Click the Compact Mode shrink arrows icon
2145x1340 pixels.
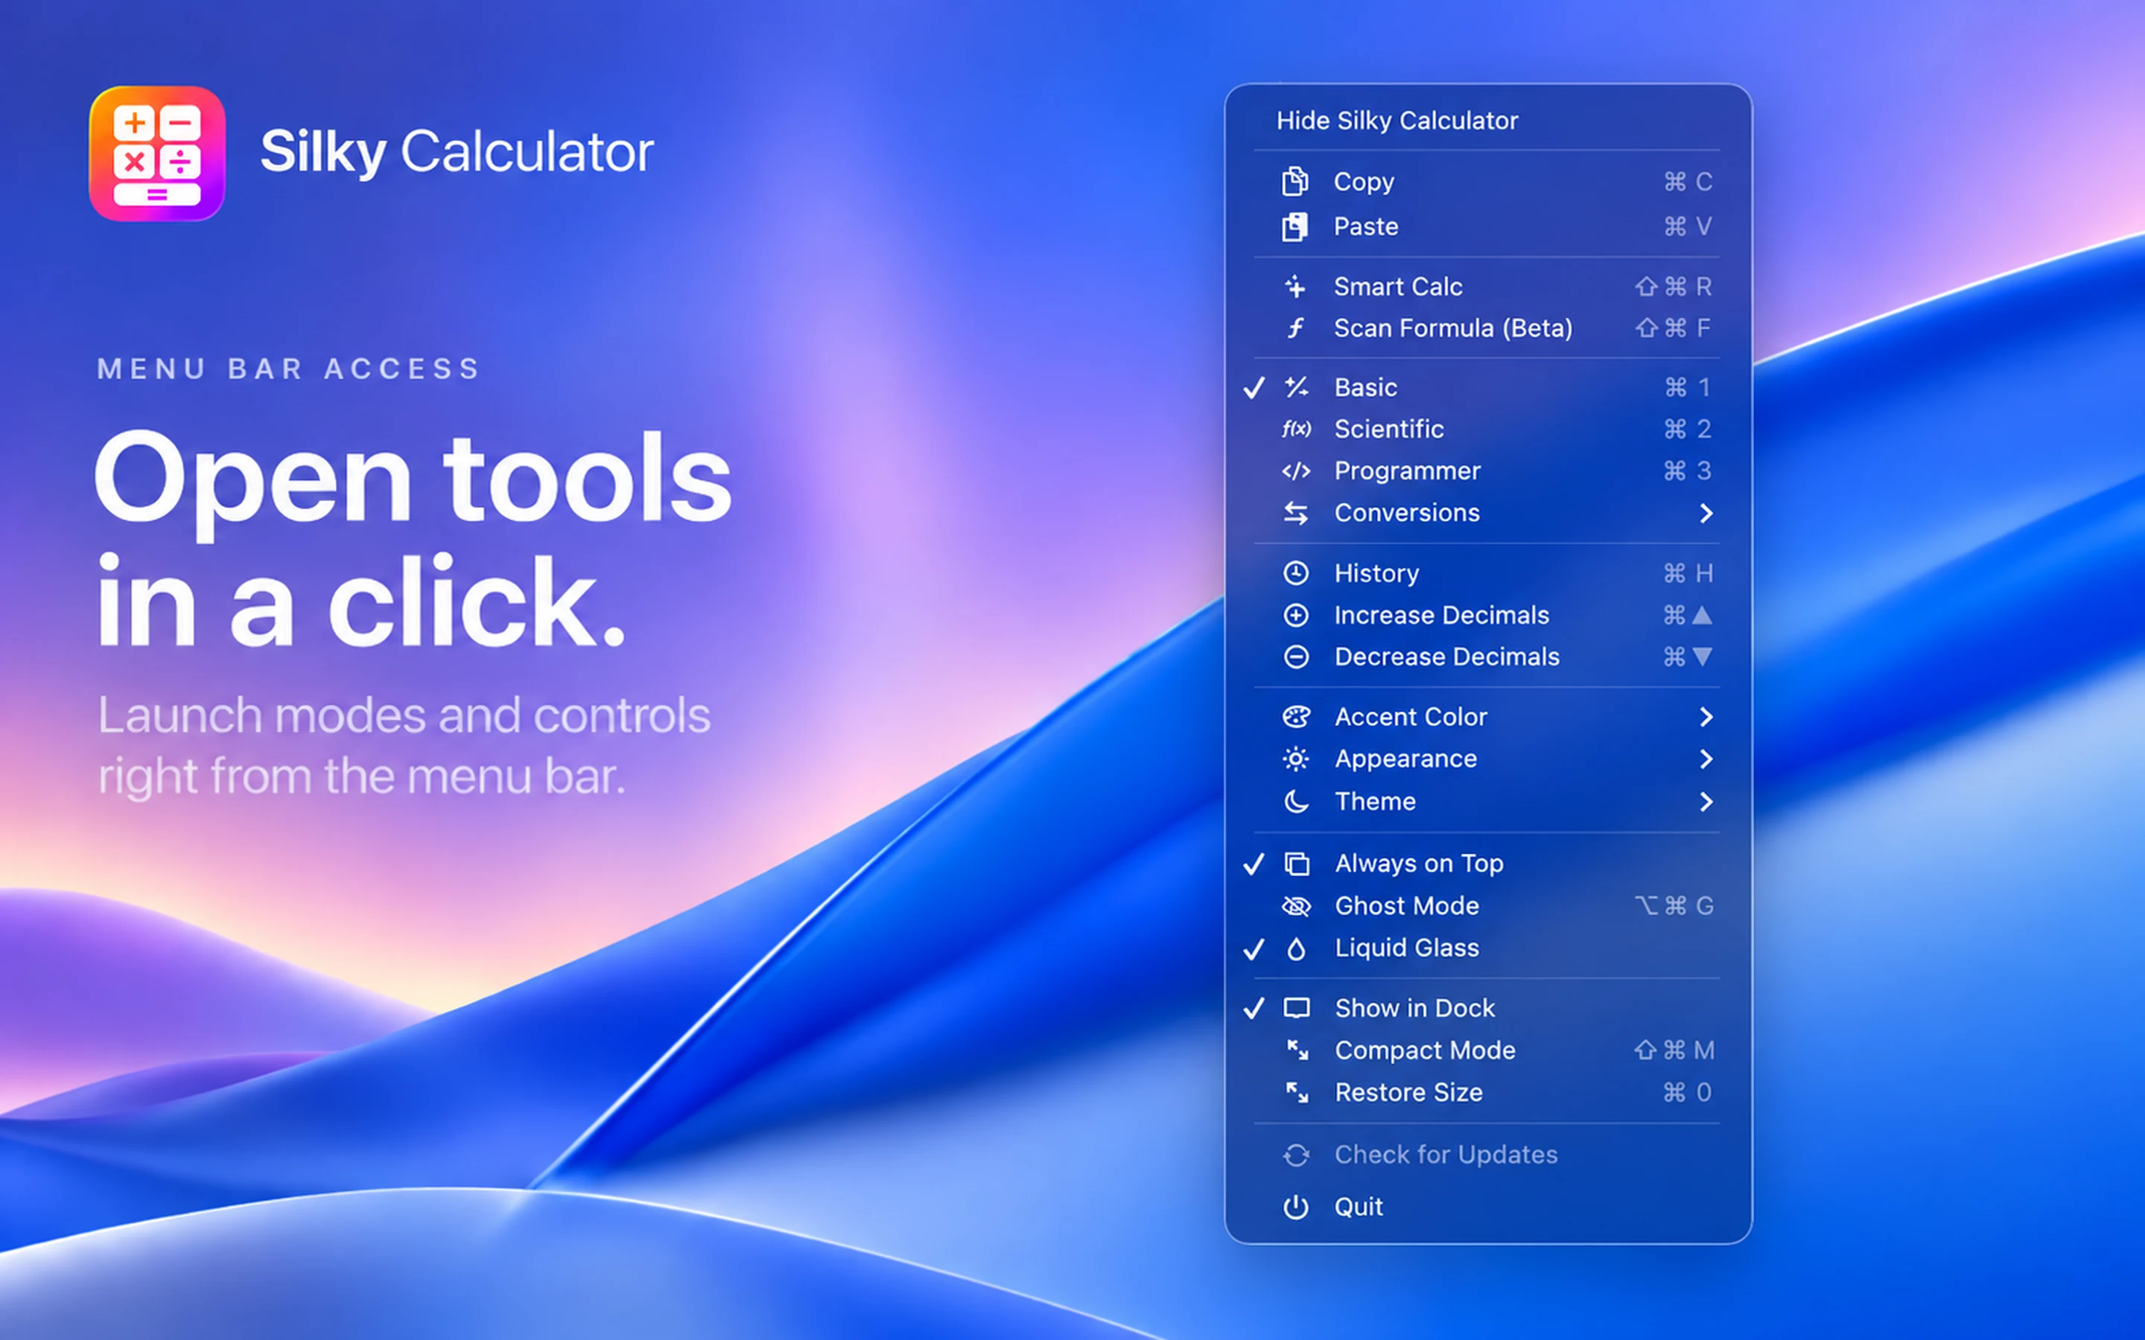[x=1297, y=1050]
